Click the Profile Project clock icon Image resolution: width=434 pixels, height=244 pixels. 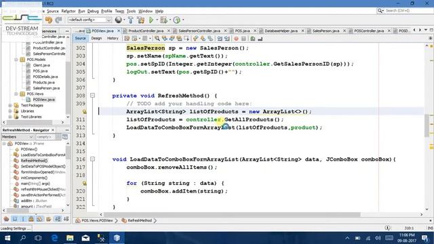click(176, 20)
